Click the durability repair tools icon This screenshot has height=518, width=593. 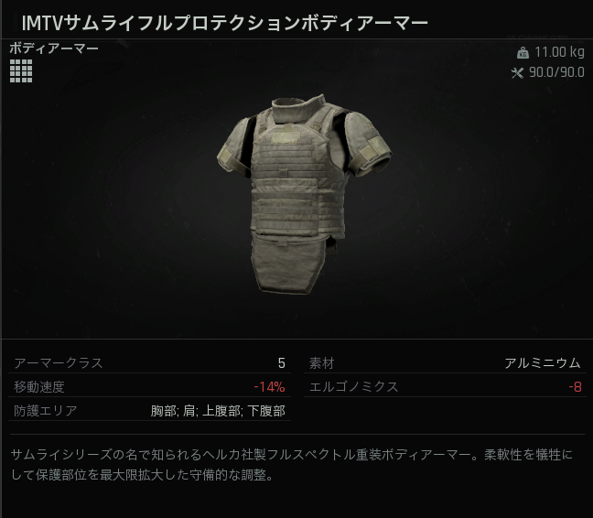(517, 72)
